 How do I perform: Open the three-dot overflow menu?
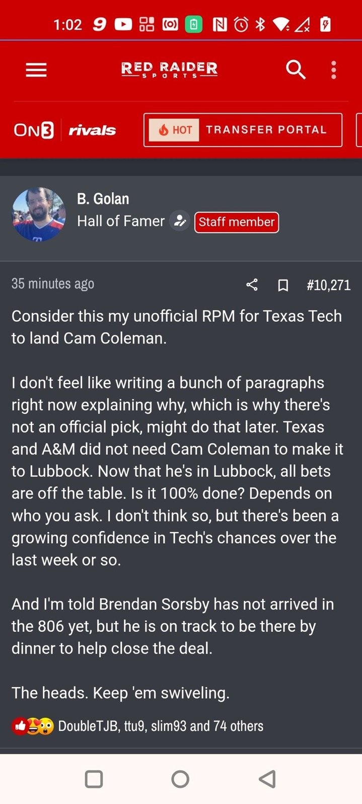coord(333,70)
